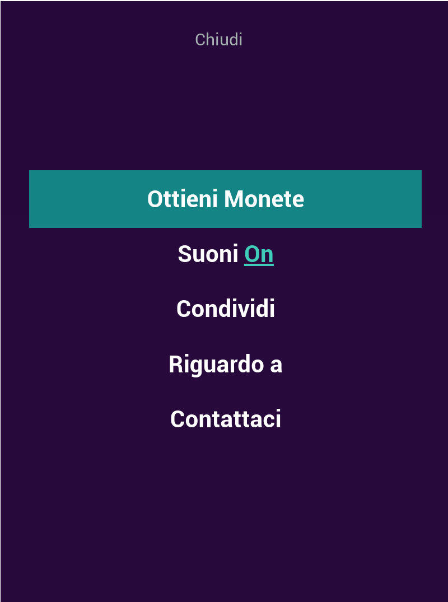Disable game sounds via the On link
Image resolution: width=448 pixels, height=602 pixels.
(259, 254)
